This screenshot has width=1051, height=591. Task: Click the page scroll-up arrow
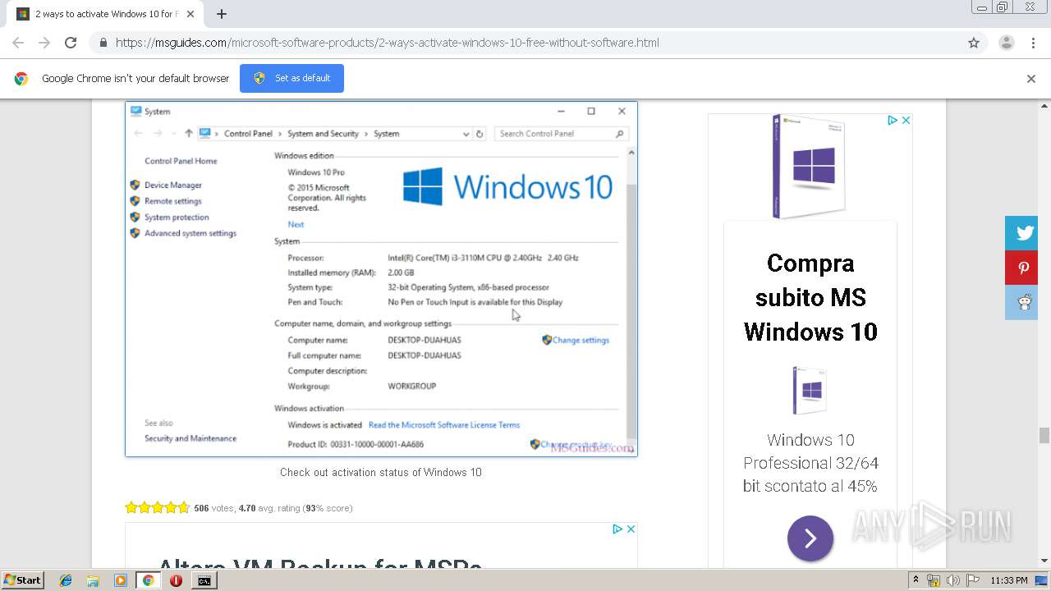coord(1044,105)
